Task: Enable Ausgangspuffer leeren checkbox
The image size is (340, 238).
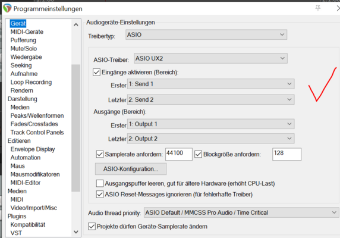Action: coord(100,183)
